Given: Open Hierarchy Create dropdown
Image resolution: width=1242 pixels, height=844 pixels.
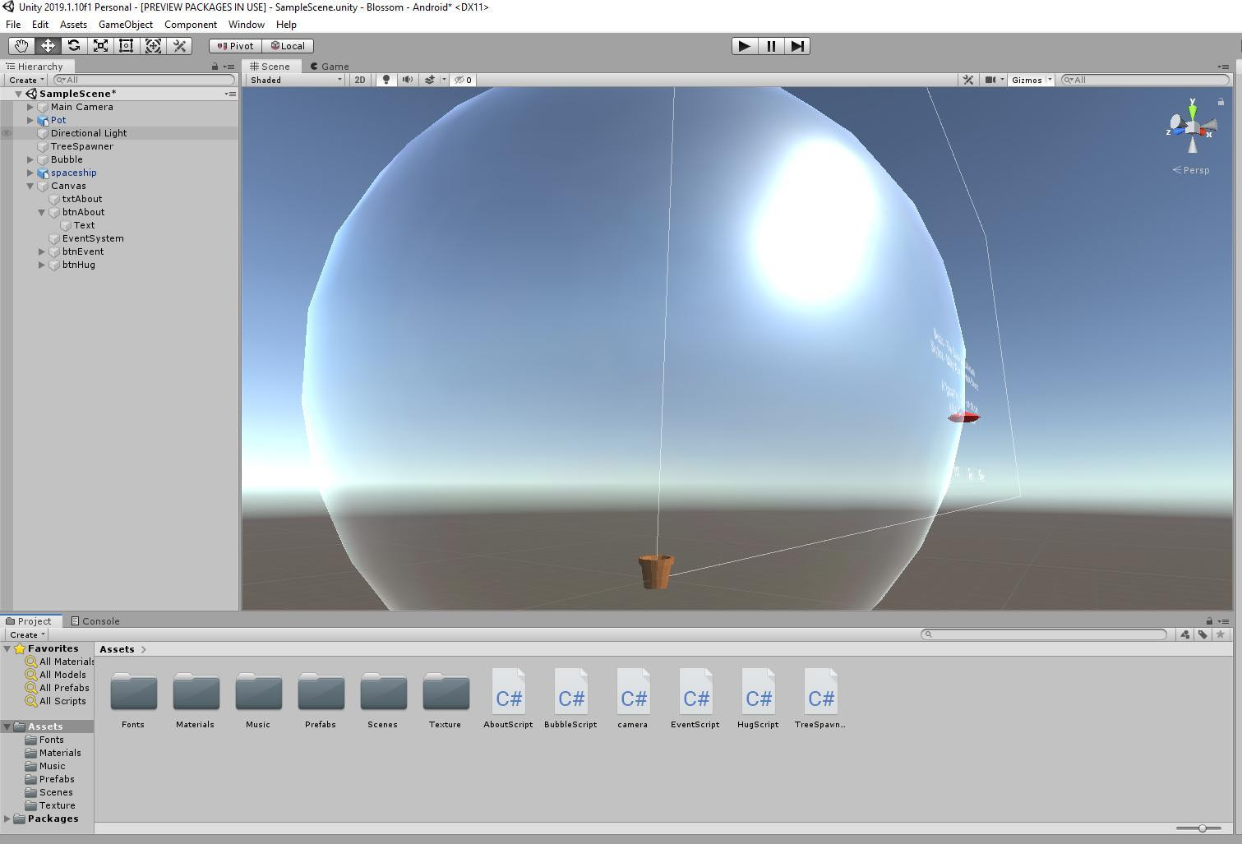Looking at the screenshot, I should (25, 80).
